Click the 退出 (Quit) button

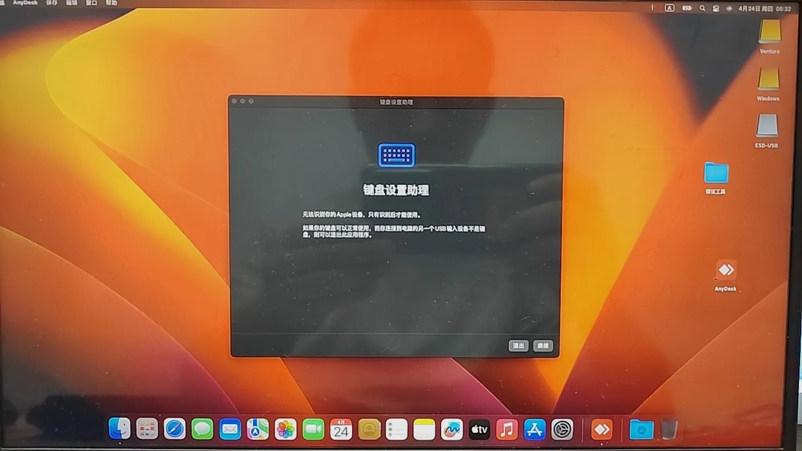coord(518,345)
